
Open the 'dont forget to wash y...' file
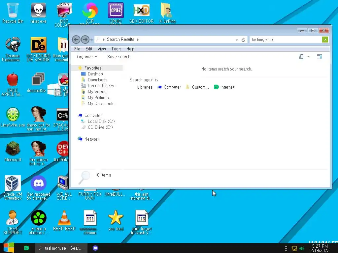pyautogui.click(x=141, y=222)
